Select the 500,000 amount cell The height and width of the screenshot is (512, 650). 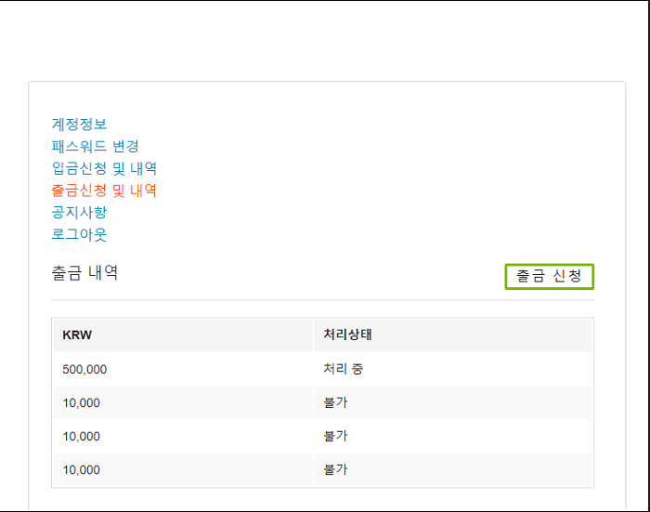click(183, 369)
